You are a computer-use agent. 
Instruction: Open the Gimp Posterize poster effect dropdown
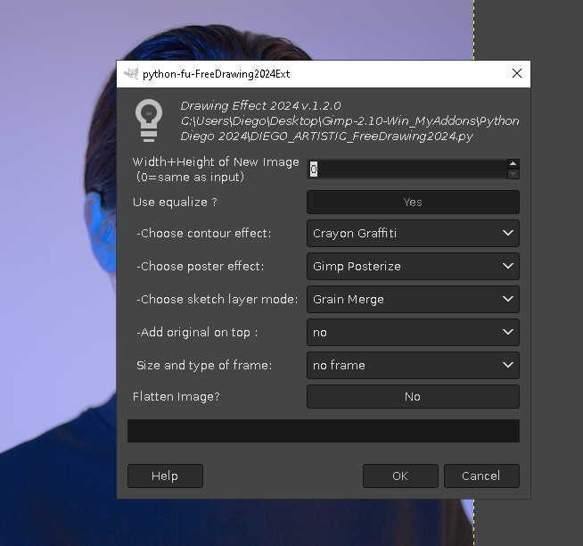pos(413,267)
